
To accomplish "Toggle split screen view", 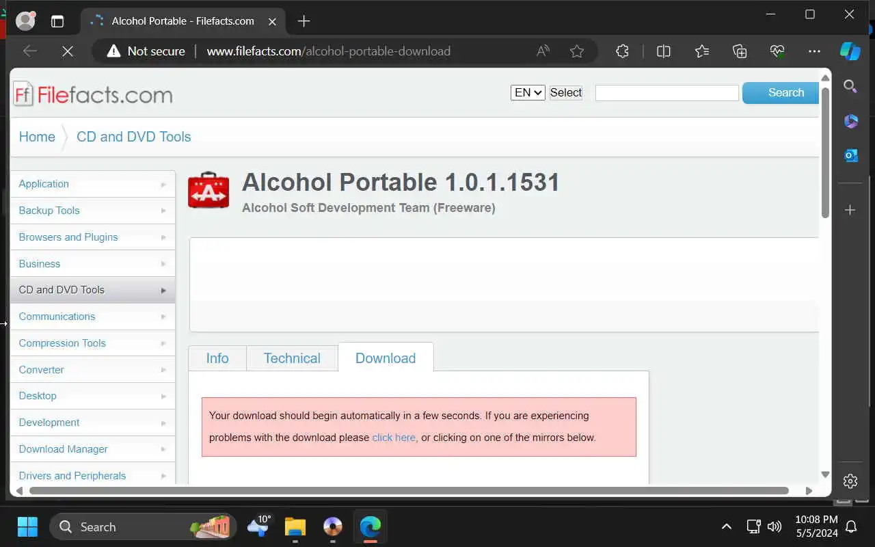I will 663,51.
